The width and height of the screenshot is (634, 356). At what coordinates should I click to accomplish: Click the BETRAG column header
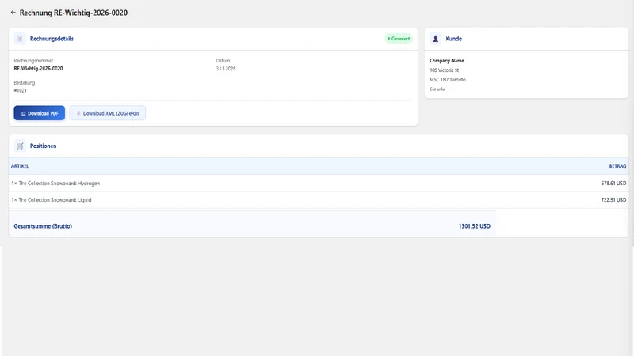point(617,166)
